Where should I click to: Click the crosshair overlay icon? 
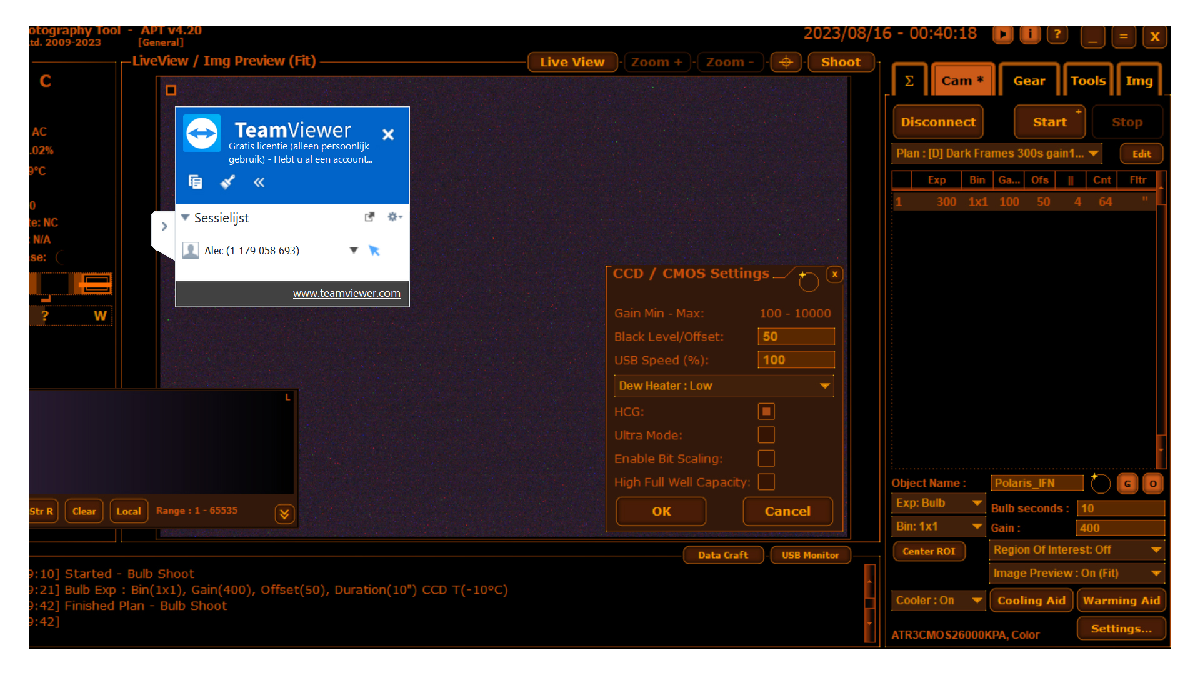point(786,62)
